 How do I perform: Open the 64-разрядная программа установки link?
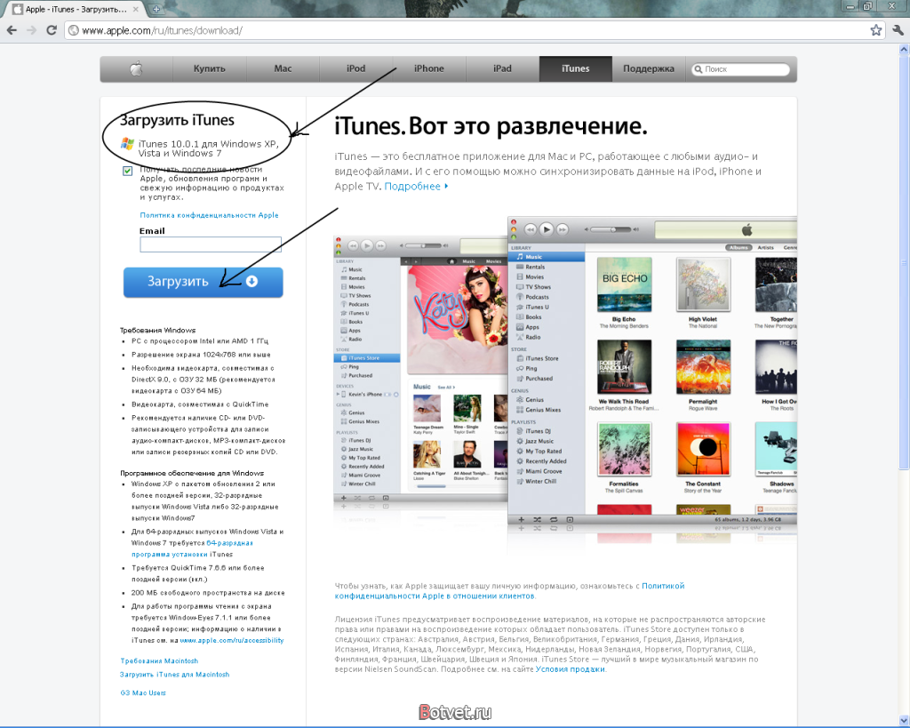(192, 548)
